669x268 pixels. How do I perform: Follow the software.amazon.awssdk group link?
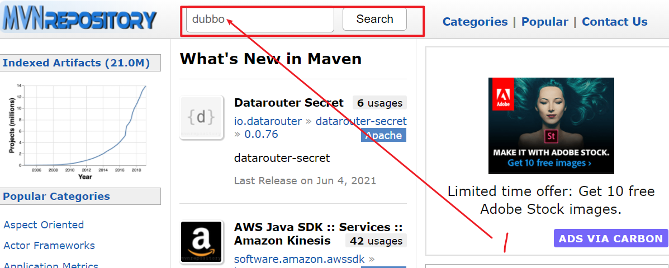coord(299,259)
